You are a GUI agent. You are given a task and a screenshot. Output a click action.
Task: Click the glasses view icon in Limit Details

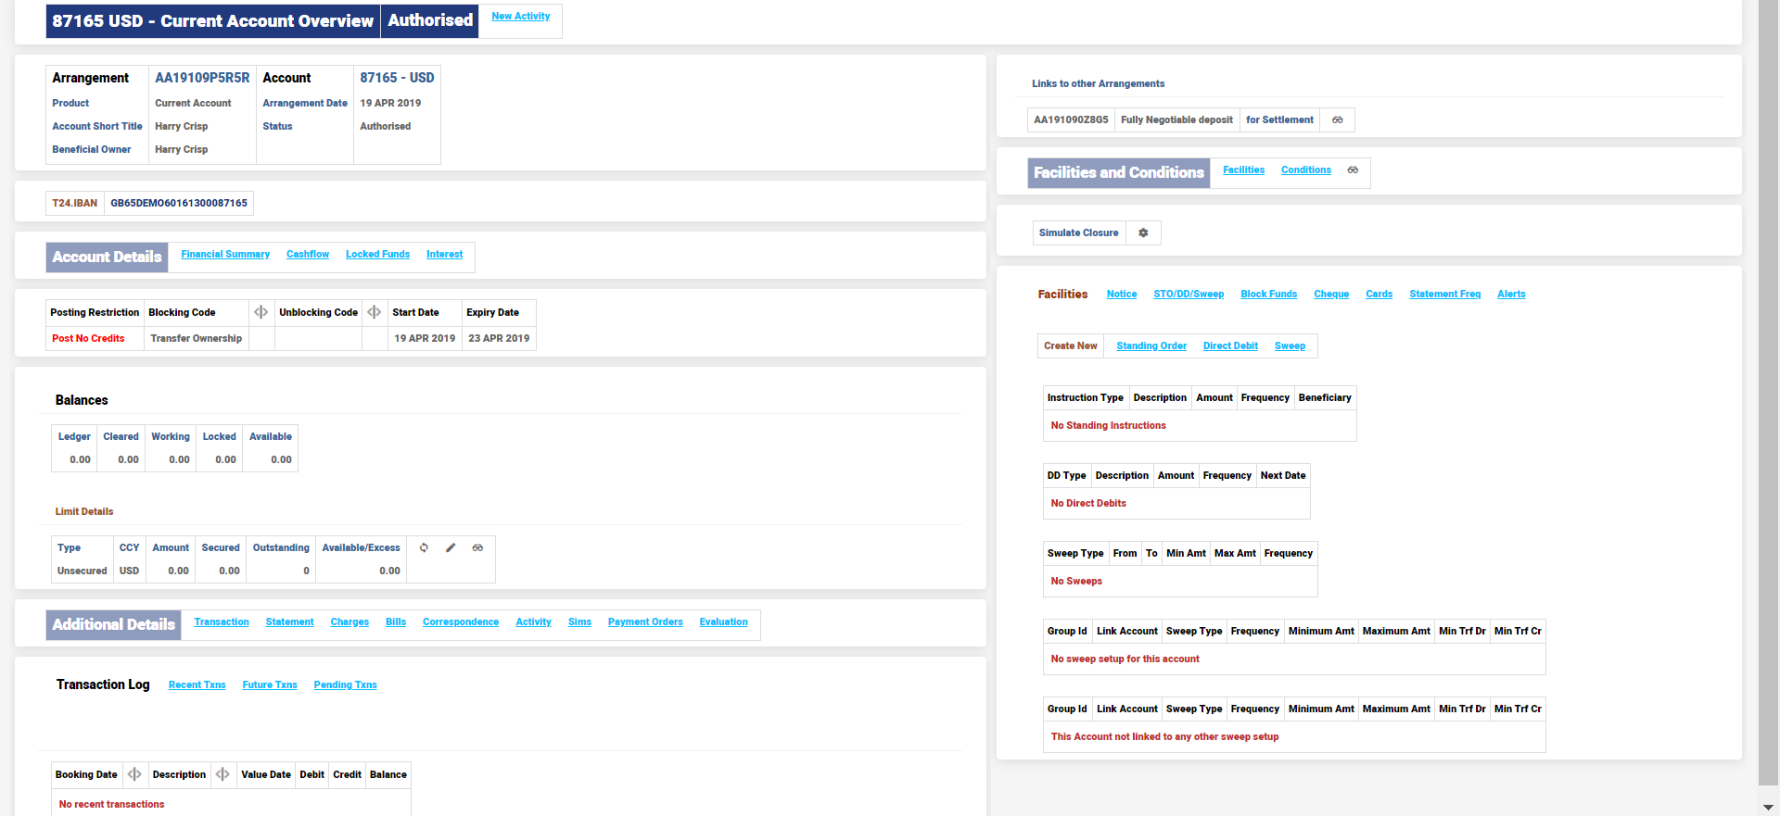click(x=477, y=547)
